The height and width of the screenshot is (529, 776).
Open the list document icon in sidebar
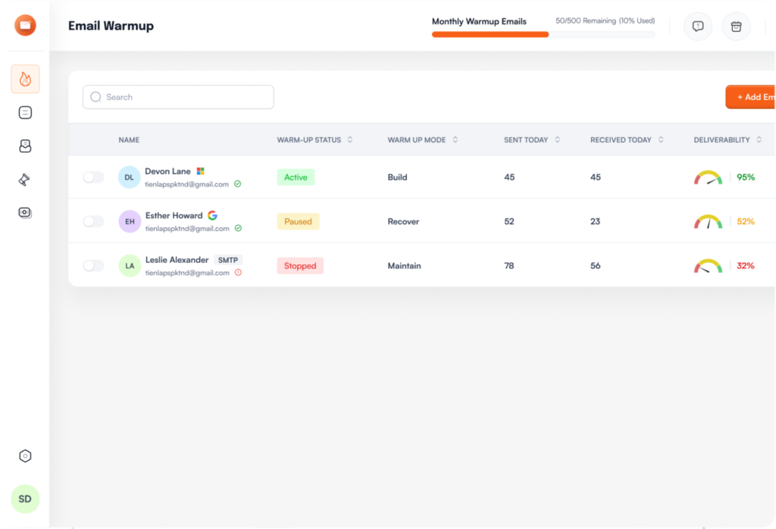click(x=25, y=113)
